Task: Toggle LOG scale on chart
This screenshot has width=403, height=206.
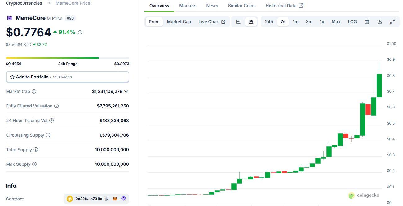Action: click(352, 22)
